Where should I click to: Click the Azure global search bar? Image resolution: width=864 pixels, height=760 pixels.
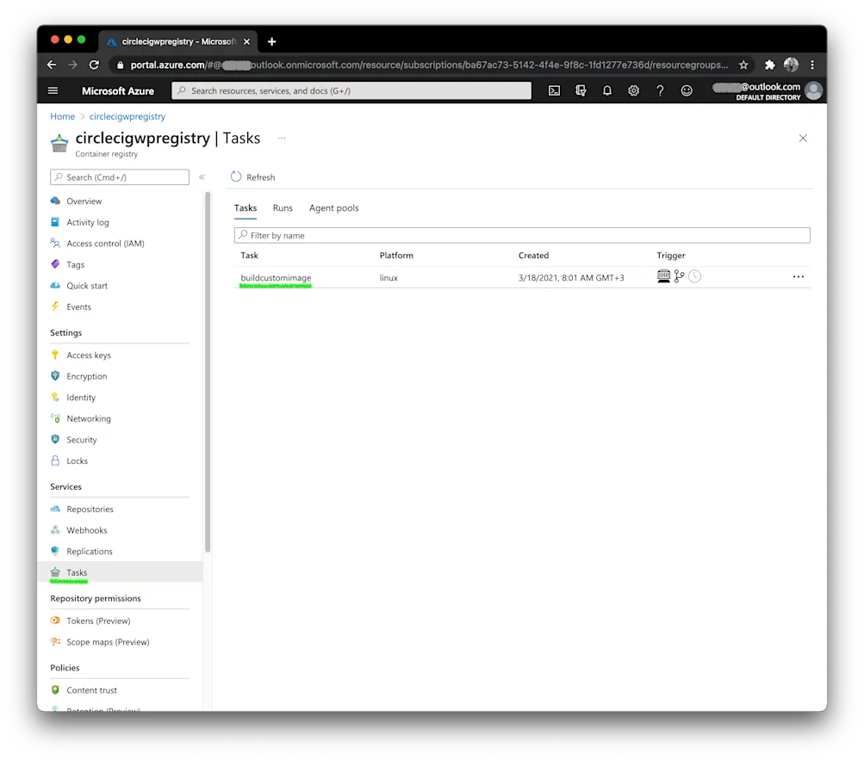[351, 91]
